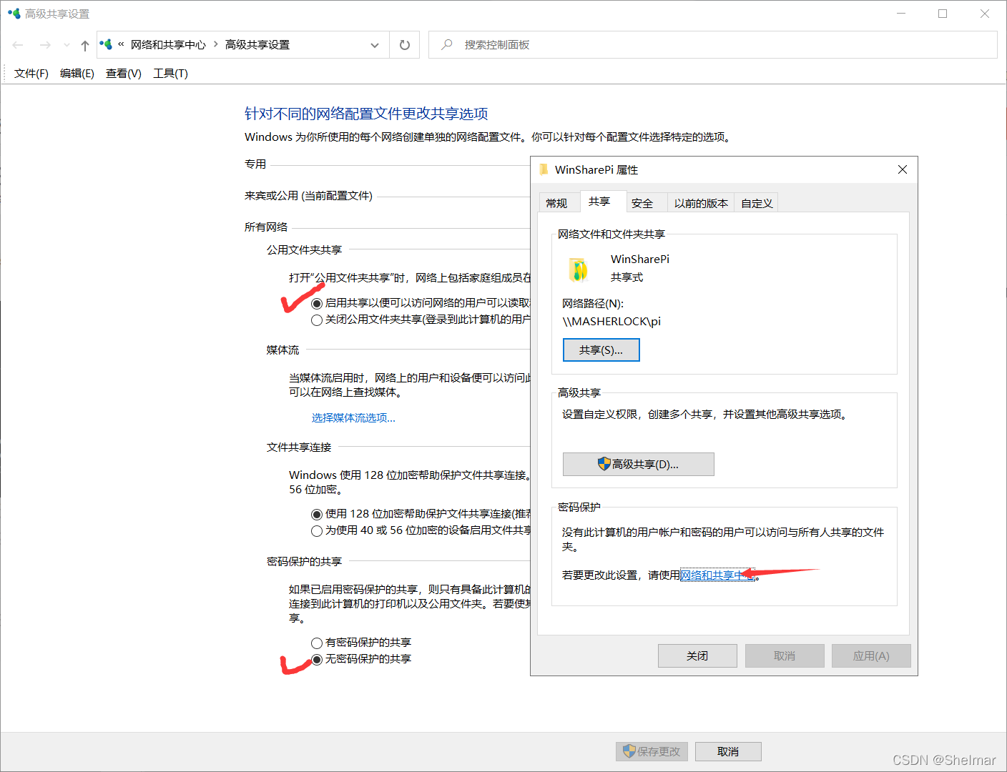Image resolution: width=1007 pixels, height=772 pixels.
Task: Click 保存更改 button
Action: point(652,751)
